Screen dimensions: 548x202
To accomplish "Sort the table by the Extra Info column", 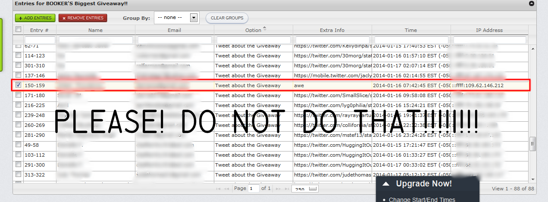I will (x=332, y=30).
